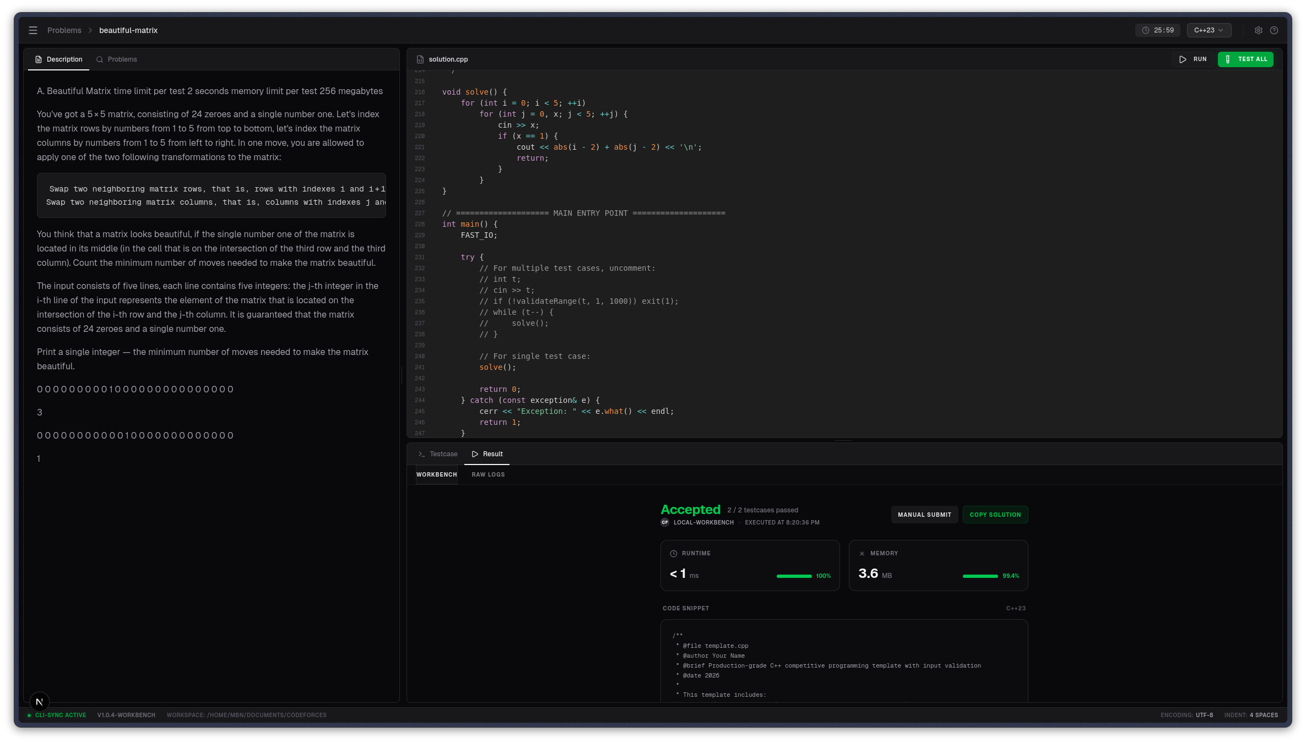Image resolution: width=1306 pixels, height=743 pixels.
Task: Click the 'int main() {' code line
Action: [470, 225]
